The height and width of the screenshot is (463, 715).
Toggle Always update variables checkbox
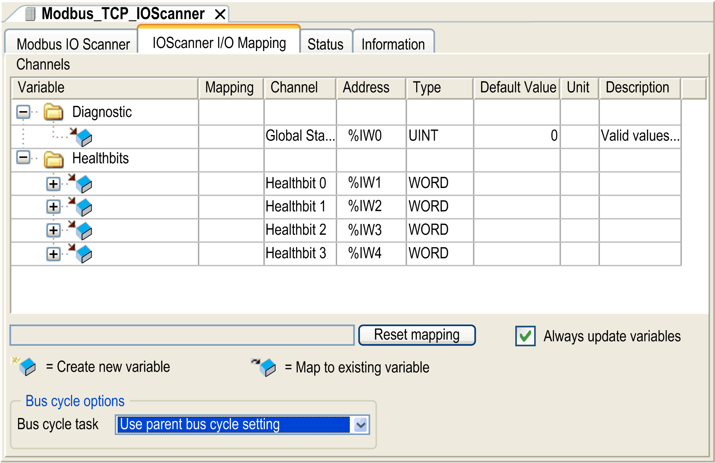525,336
